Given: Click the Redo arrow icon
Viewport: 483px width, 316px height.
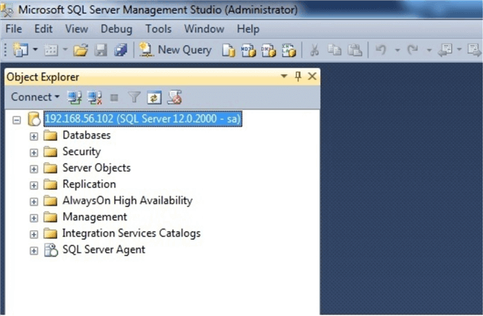Looking at the screenshot, I should pyautogui.click(x=413, y=49).
